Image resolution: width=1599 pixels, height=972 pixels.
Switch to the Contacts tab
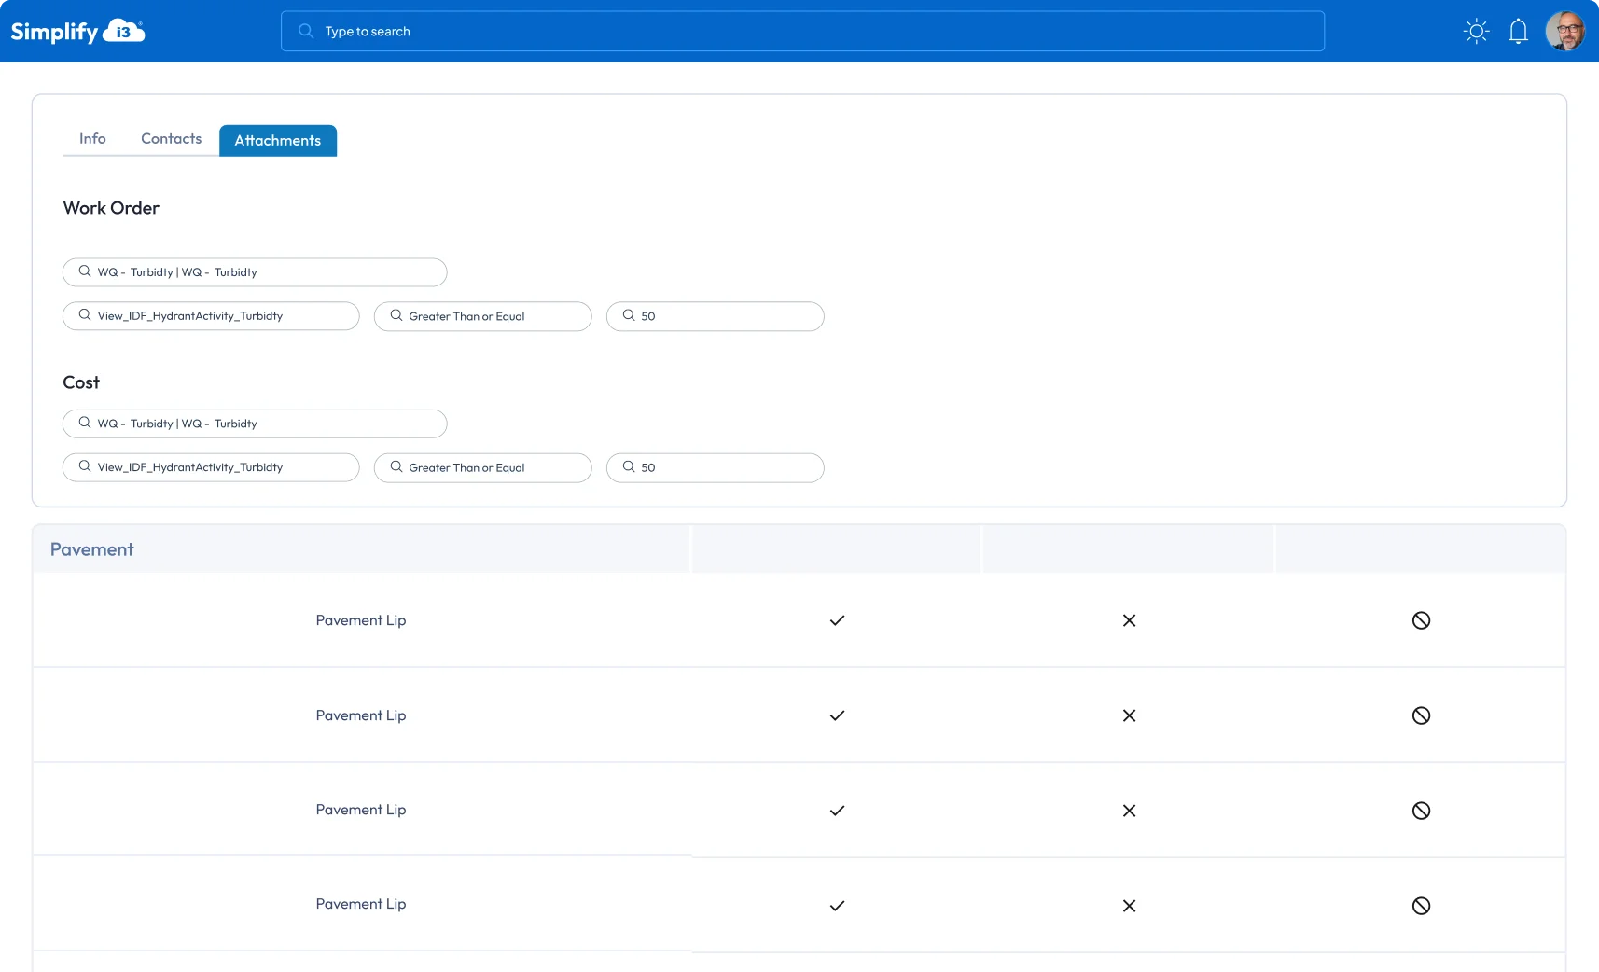pyautogui.click(x=171, y=139)
